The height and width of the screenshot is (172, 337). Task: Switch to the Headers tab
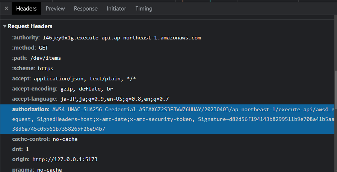26,8
